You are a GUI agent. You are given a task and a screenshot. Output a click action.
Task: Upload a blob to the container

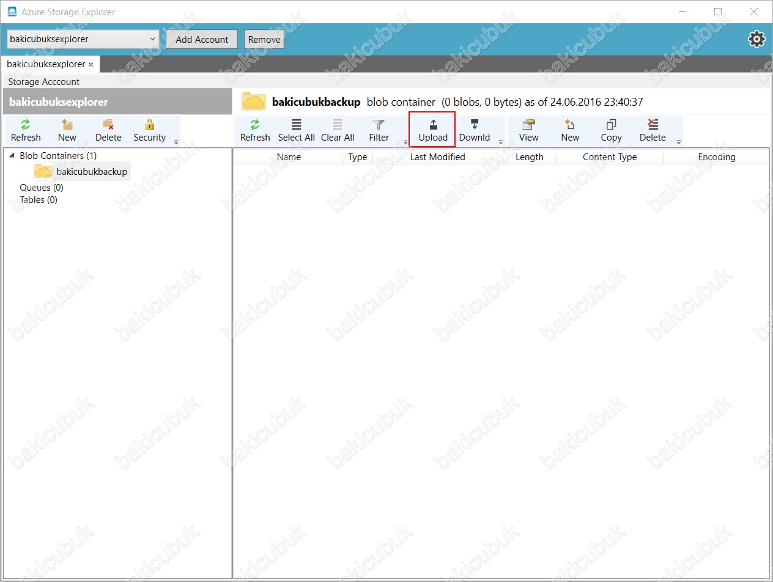pyautogui.click(x=433, y=131)
